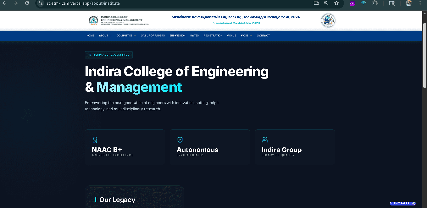Go to HOME in navigation bar
Image resolution: width=427 pixels, height=208 pixels.
(90, 36)
